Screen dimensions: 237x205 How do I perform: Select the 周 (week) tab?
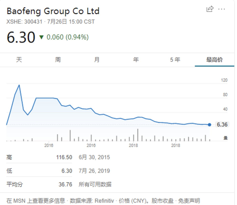(58, 60)
